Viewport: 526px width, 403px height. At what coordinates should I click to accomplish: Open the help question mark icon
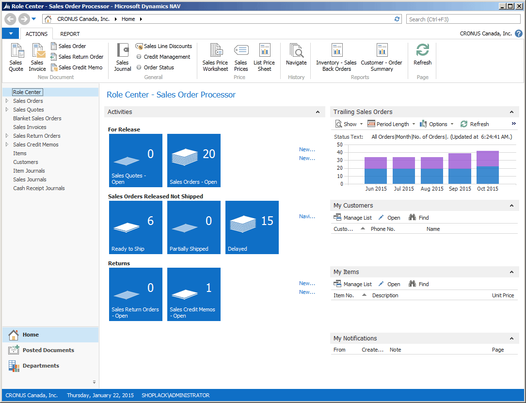pos(519,33)
